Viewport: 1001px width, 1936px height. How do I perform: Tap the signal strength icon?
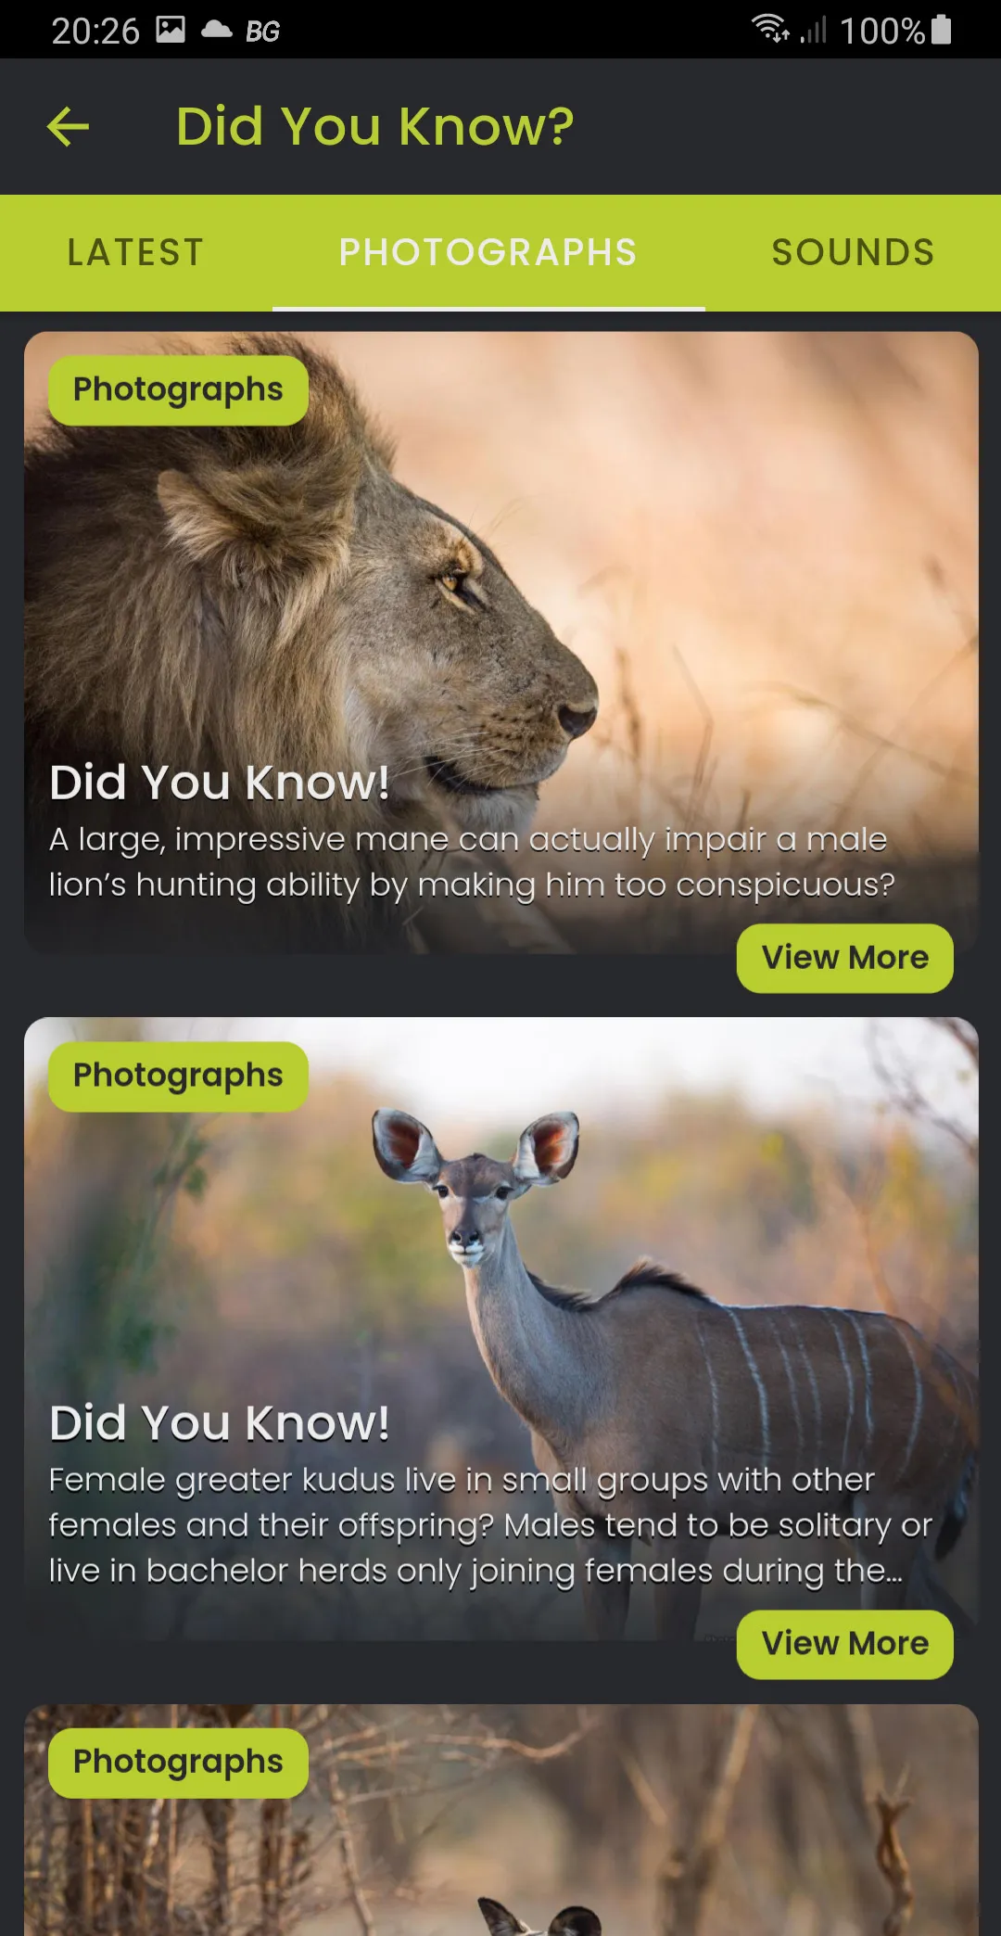[x=813, y=30]
